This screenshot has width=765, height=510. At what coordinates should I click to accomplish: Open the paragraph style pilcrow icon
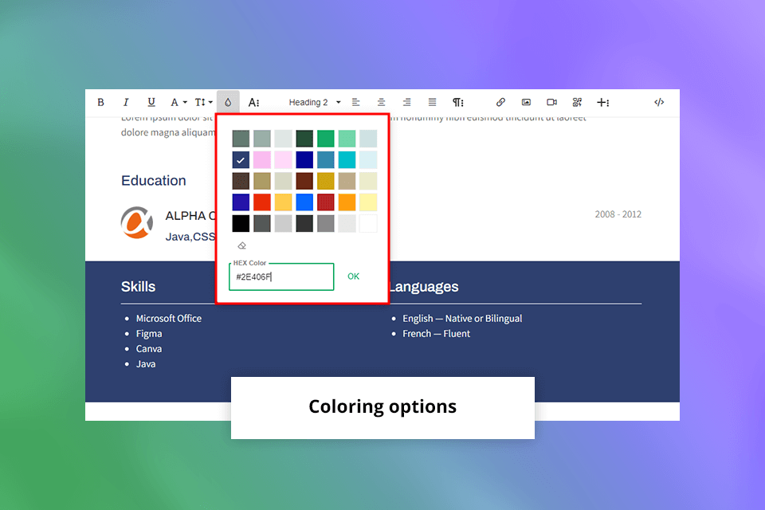point(457,103)
